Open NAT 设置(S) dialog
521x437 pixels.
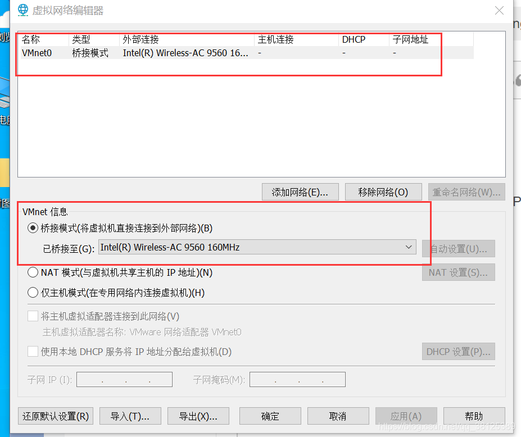tap(458, 272)
